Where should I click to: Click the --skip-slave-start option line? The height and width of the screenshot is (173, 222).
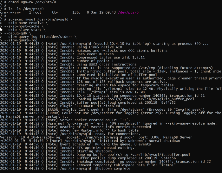(x=23, y=30)
